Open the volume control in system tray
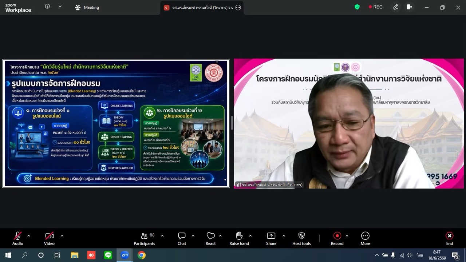Image resolution: width=466 pixels, height=262 pixels. tap(410, 255)
